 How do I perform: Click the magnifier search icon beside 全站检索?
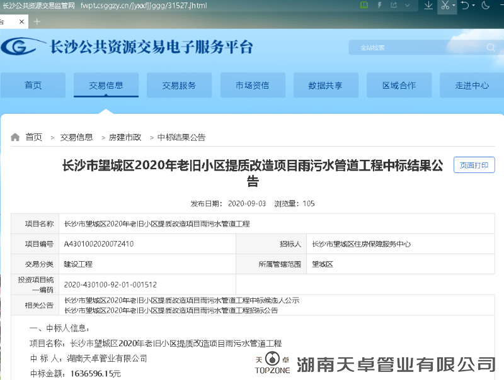[491, 47]
